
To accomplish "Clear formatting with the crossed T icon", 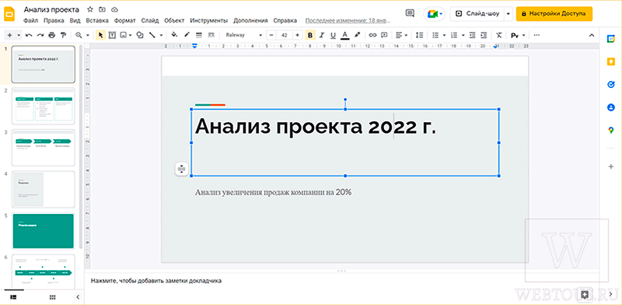I will [x=499, y=35].
